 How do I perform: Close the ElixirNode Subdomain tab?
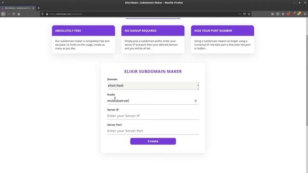click(x=33, y=8)
